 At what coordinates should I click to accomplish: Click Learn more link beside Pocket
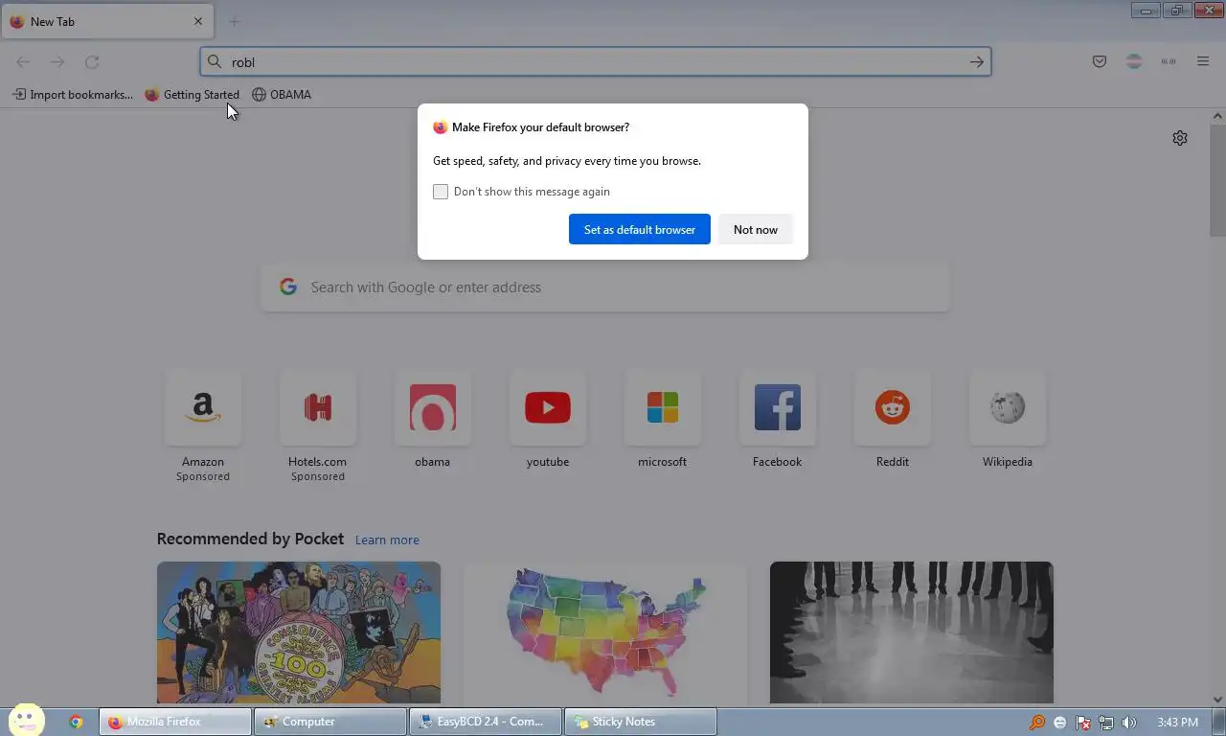387,540
